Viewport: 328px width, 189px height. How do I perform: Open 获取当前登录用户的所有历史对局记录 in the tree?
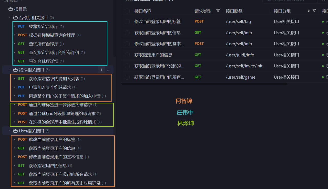point(65,183)
